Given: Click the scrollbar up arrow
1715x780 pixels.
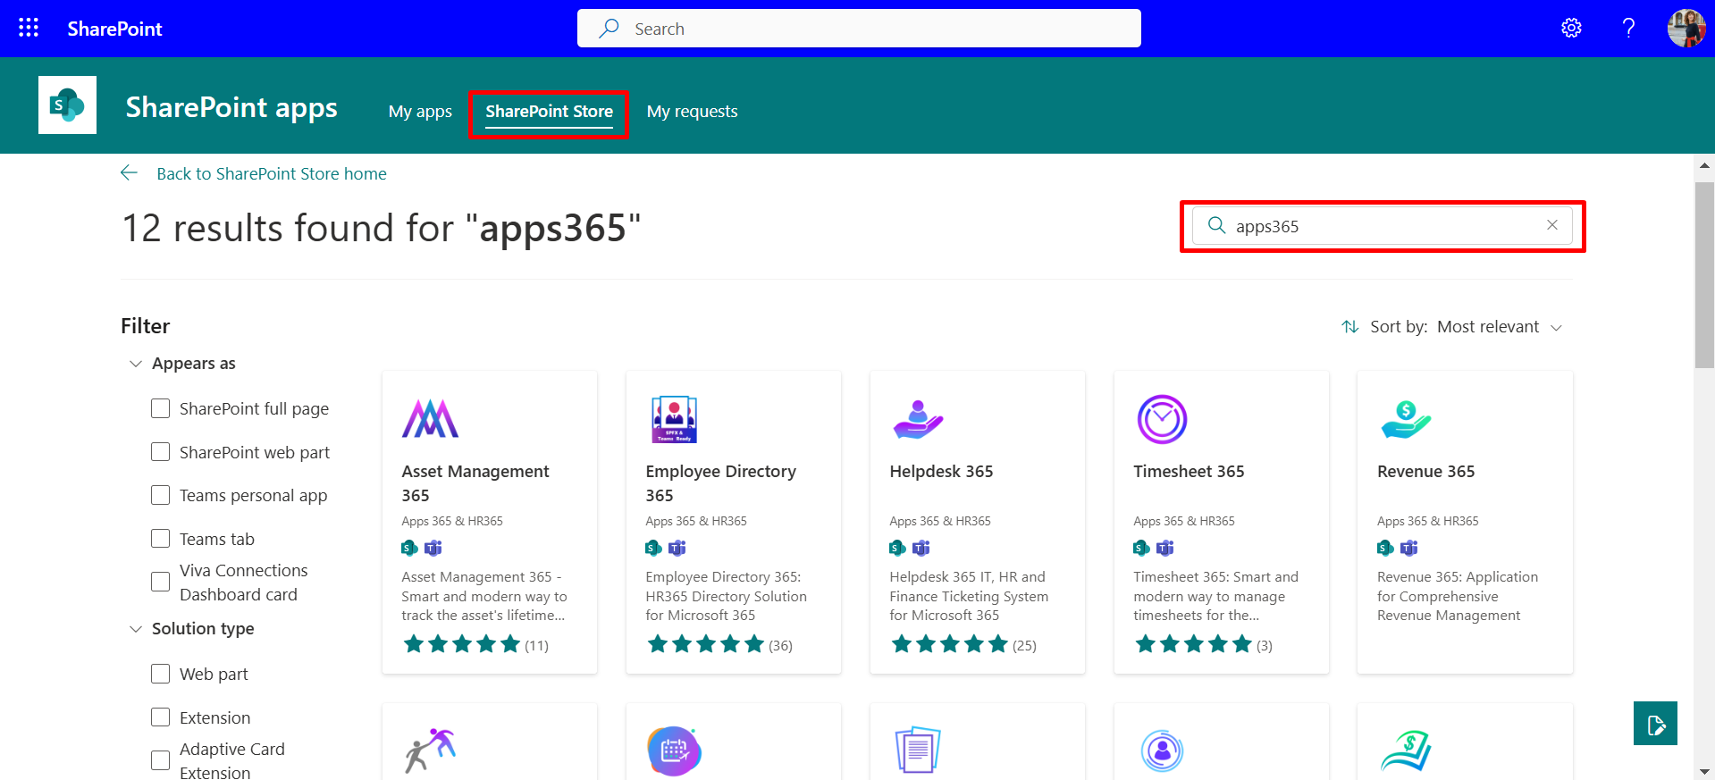Looking at the screenshot, I should (1704, 165).
